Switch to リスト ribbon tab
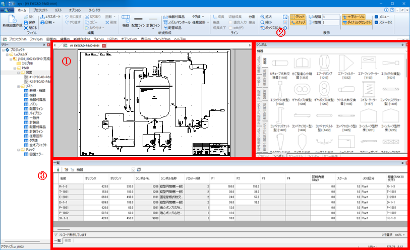The width and height of the screenshot is (410, 250). click(58, 10)
